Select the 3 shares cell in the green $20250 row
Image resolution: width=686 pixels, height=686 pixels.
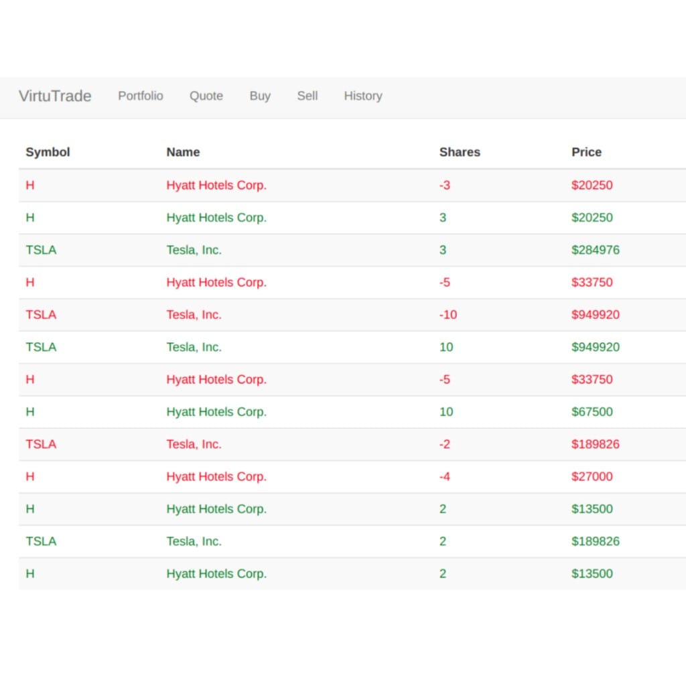coord(443,218)
